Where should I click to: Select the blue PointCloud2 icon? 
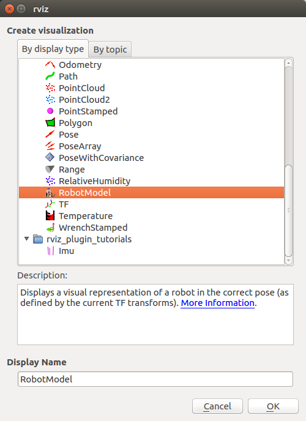(x=50, y=100)
